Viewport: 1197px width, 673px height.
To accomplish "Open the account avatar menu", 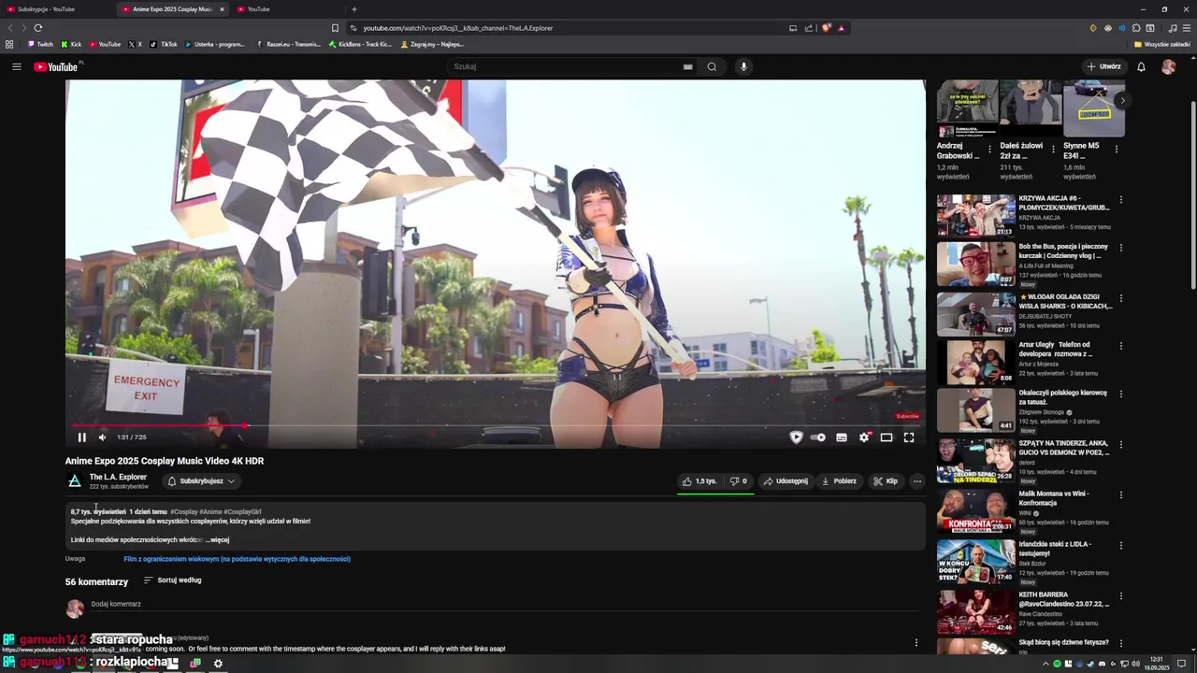I will coord(1169,66).
